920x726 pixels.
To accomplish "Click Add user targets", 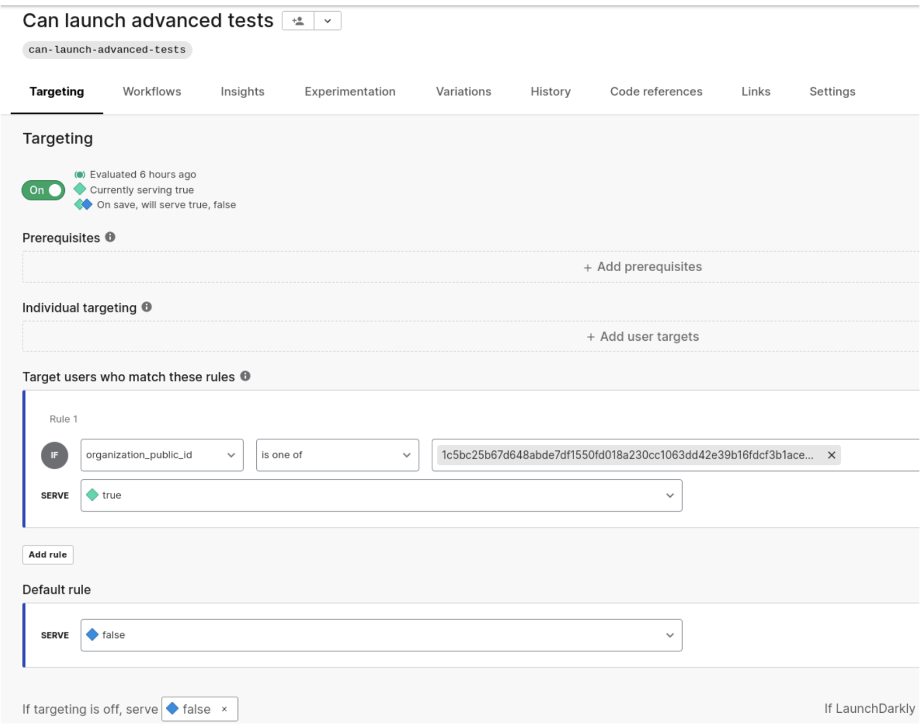I will tap(643, 337).
